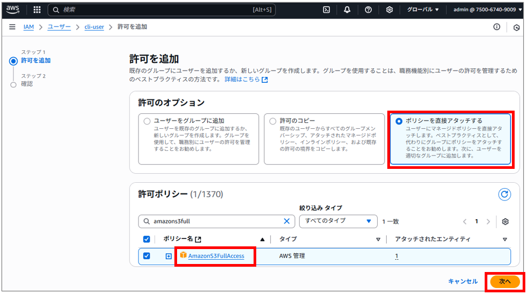This screenshot has height=295, width=528.
Task: Toggle the select-all policies header checkbox
Action: click(x=147, y=239)
